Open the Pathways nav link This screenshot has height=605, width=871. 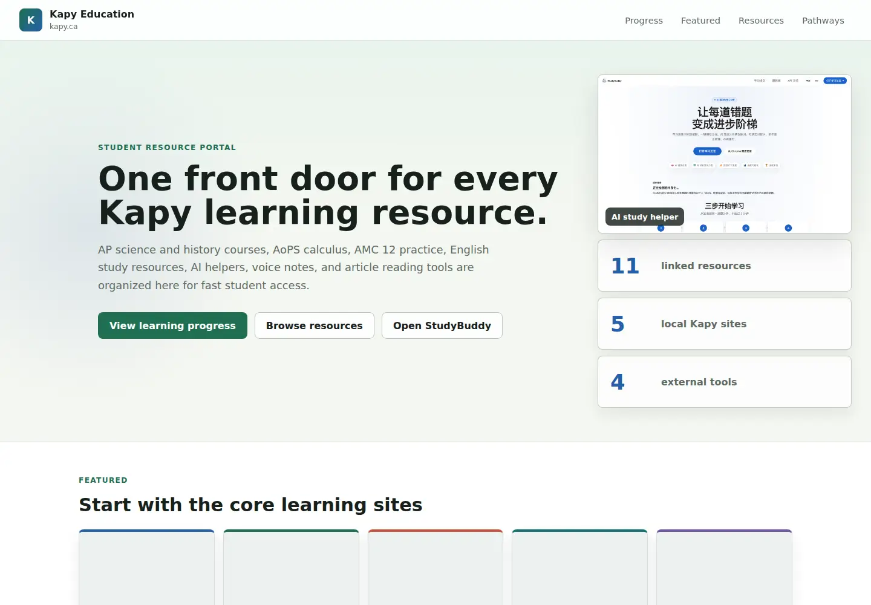[823, 21]
